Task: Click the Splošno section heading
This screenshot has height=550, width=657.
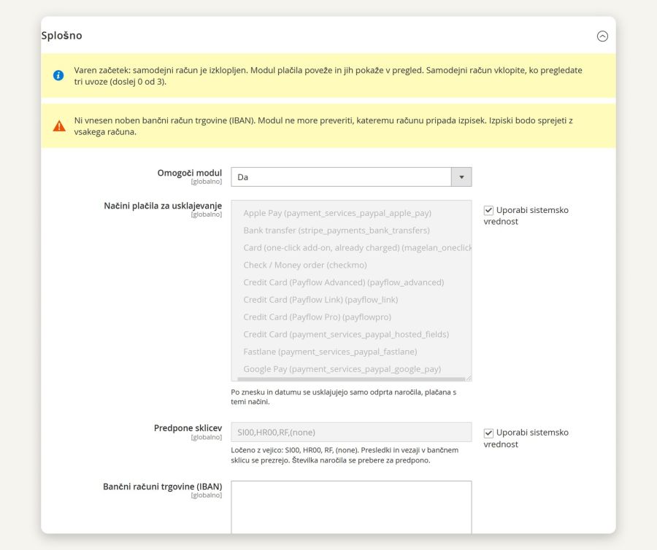Action: [x=61, y=36]
